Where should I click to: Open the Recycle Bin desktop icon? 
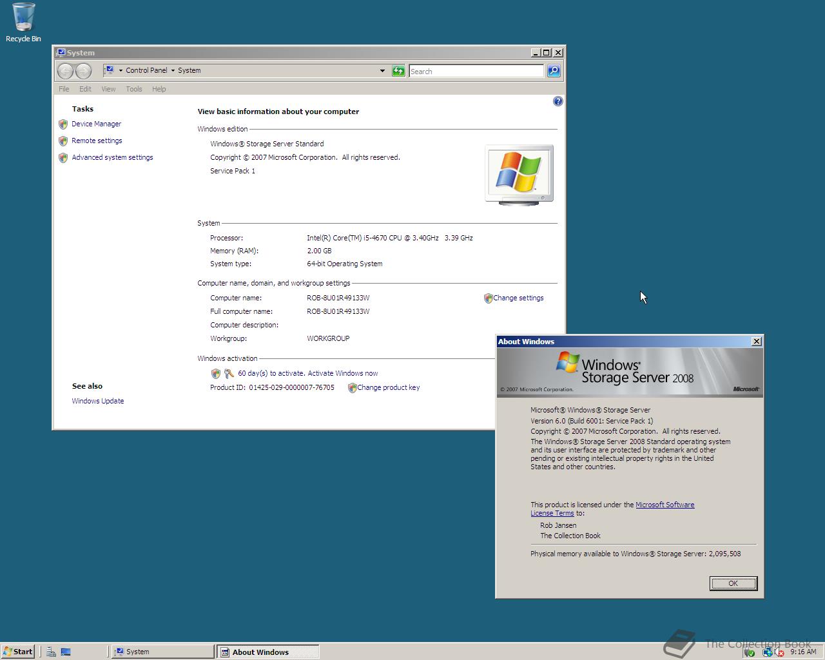coord(23,22)
